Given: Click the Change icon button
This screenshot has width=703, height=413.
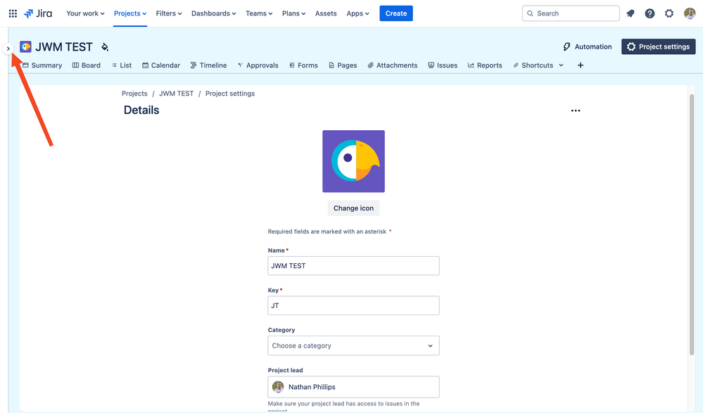Looking at the screenshot, I should click(x=353, y=208).
